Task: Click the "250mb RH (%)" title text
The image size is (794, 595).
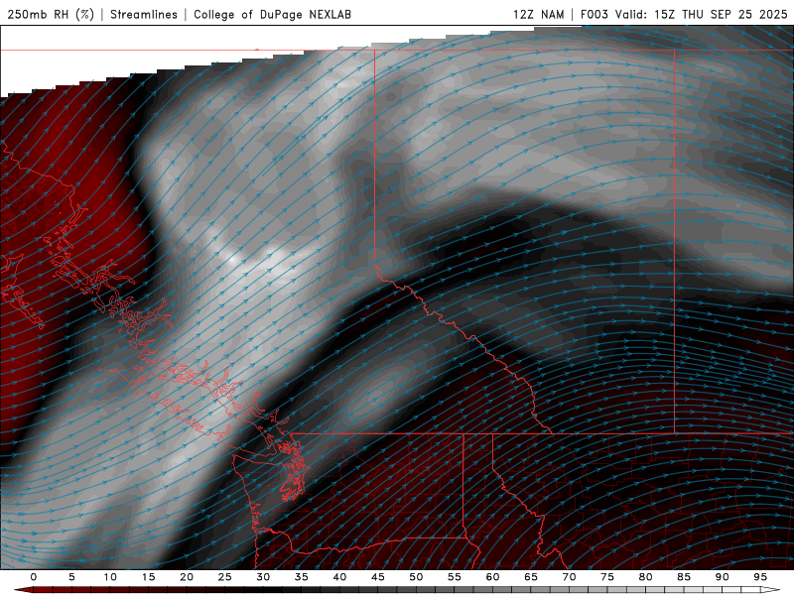Action: pyautogui.click(x=51, y=14)
